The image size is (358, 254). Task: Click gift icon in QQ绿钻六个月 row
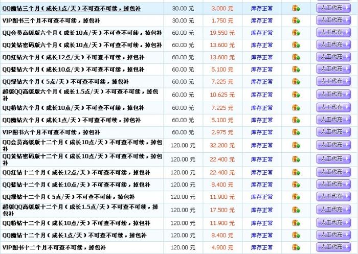tap(296, 81)
